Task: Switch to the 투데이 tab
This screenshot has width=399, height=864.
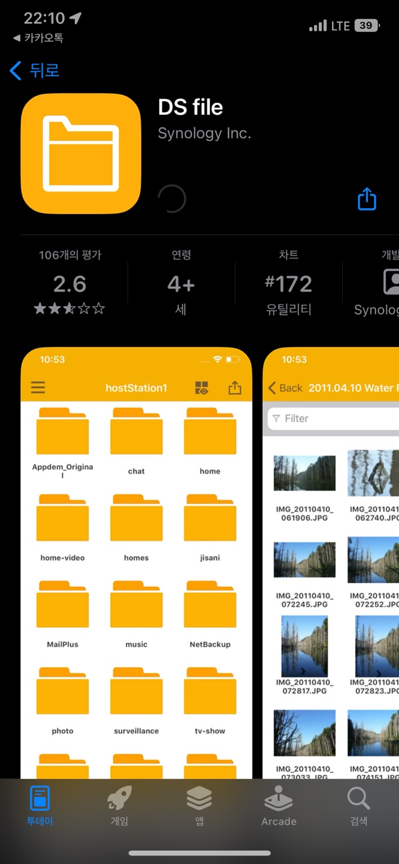Action: coord(40,805)
